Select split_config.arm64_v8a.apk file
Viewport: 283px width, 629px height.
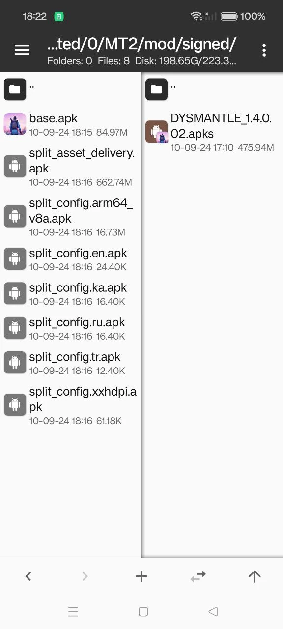tap(71, 216)
